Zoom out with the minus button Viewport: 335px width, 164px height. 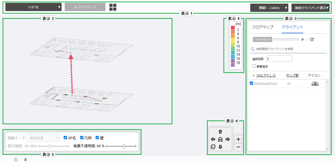[238, 147]
